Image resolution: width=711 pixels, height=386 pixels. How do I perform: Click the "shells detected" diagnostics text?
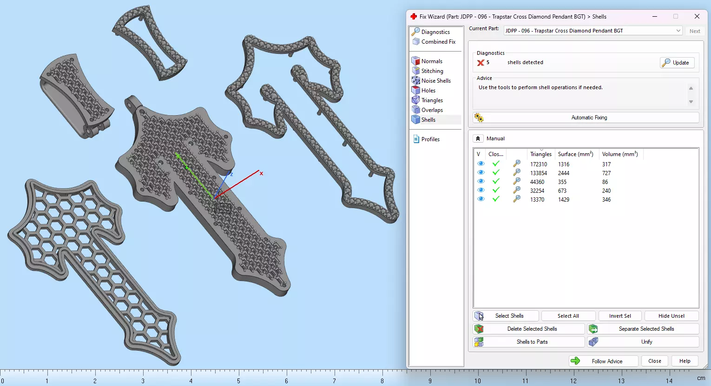pyautogui.click(x=525, y=62)
